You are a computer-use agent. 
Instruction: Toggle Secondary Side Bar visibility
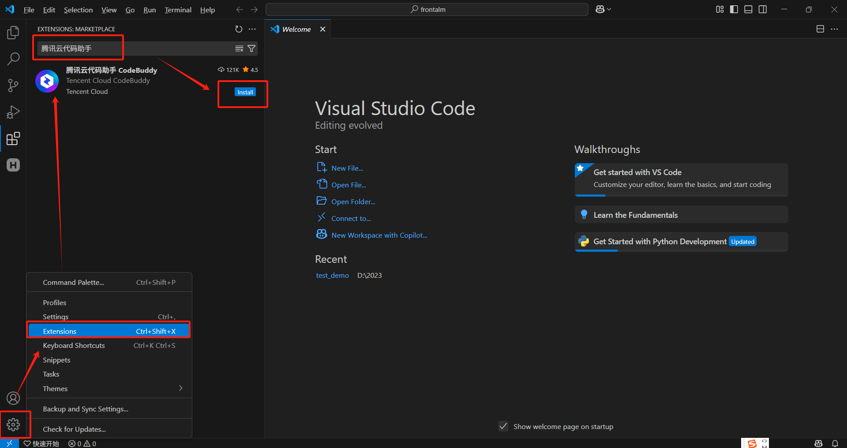[763, 9]
